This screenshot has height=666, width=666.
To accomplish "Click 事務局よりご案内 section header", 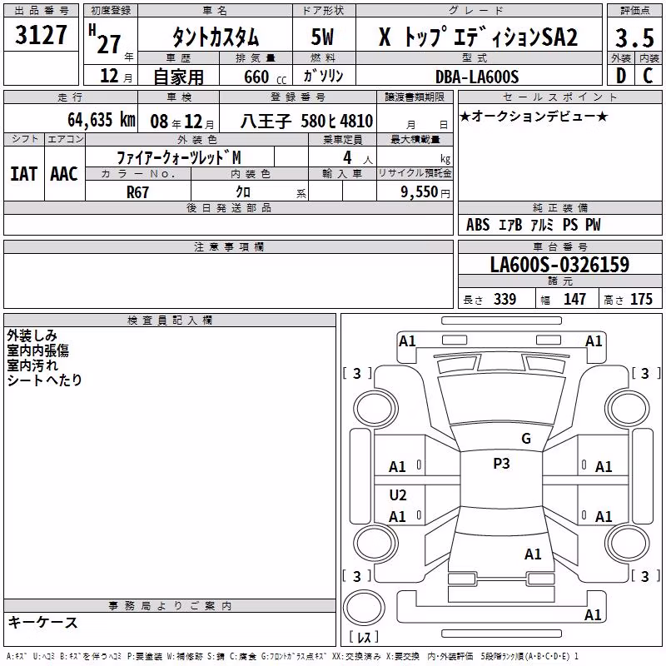I will click(170, 606).
